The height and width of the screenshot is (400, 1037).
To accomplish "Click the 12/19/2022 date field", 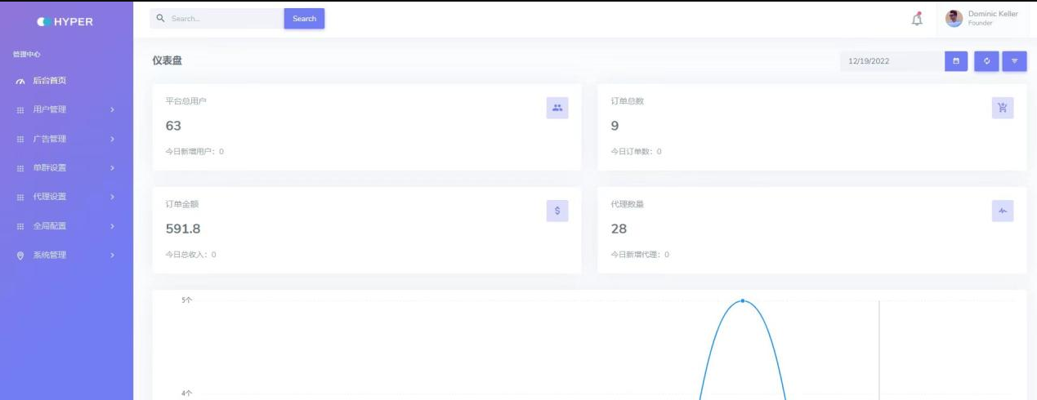I will (x=892, y=61).
